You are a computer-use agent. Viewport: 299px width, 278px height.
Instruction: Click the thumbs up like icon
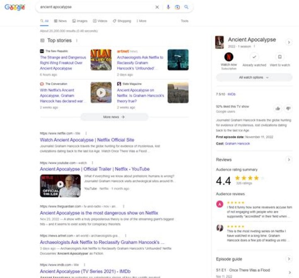[278, 109]
